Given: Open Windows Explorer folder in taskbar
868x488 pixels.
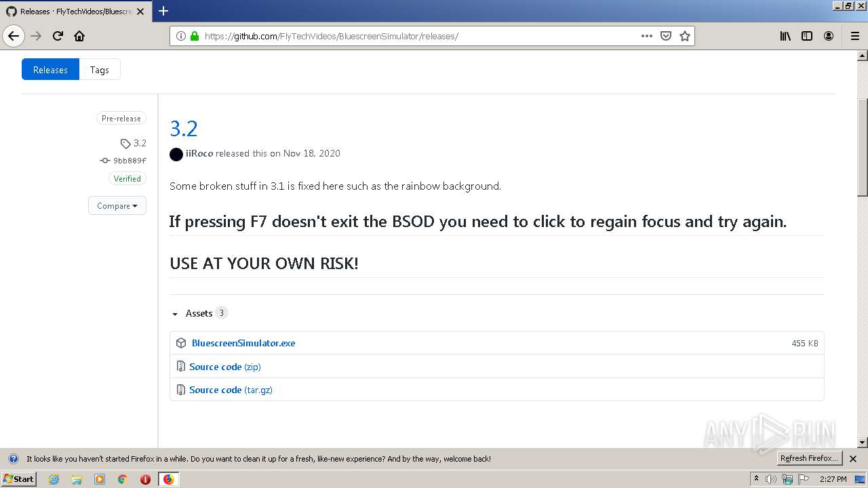Looking at the screenshot, I should (x=77, y=479).
